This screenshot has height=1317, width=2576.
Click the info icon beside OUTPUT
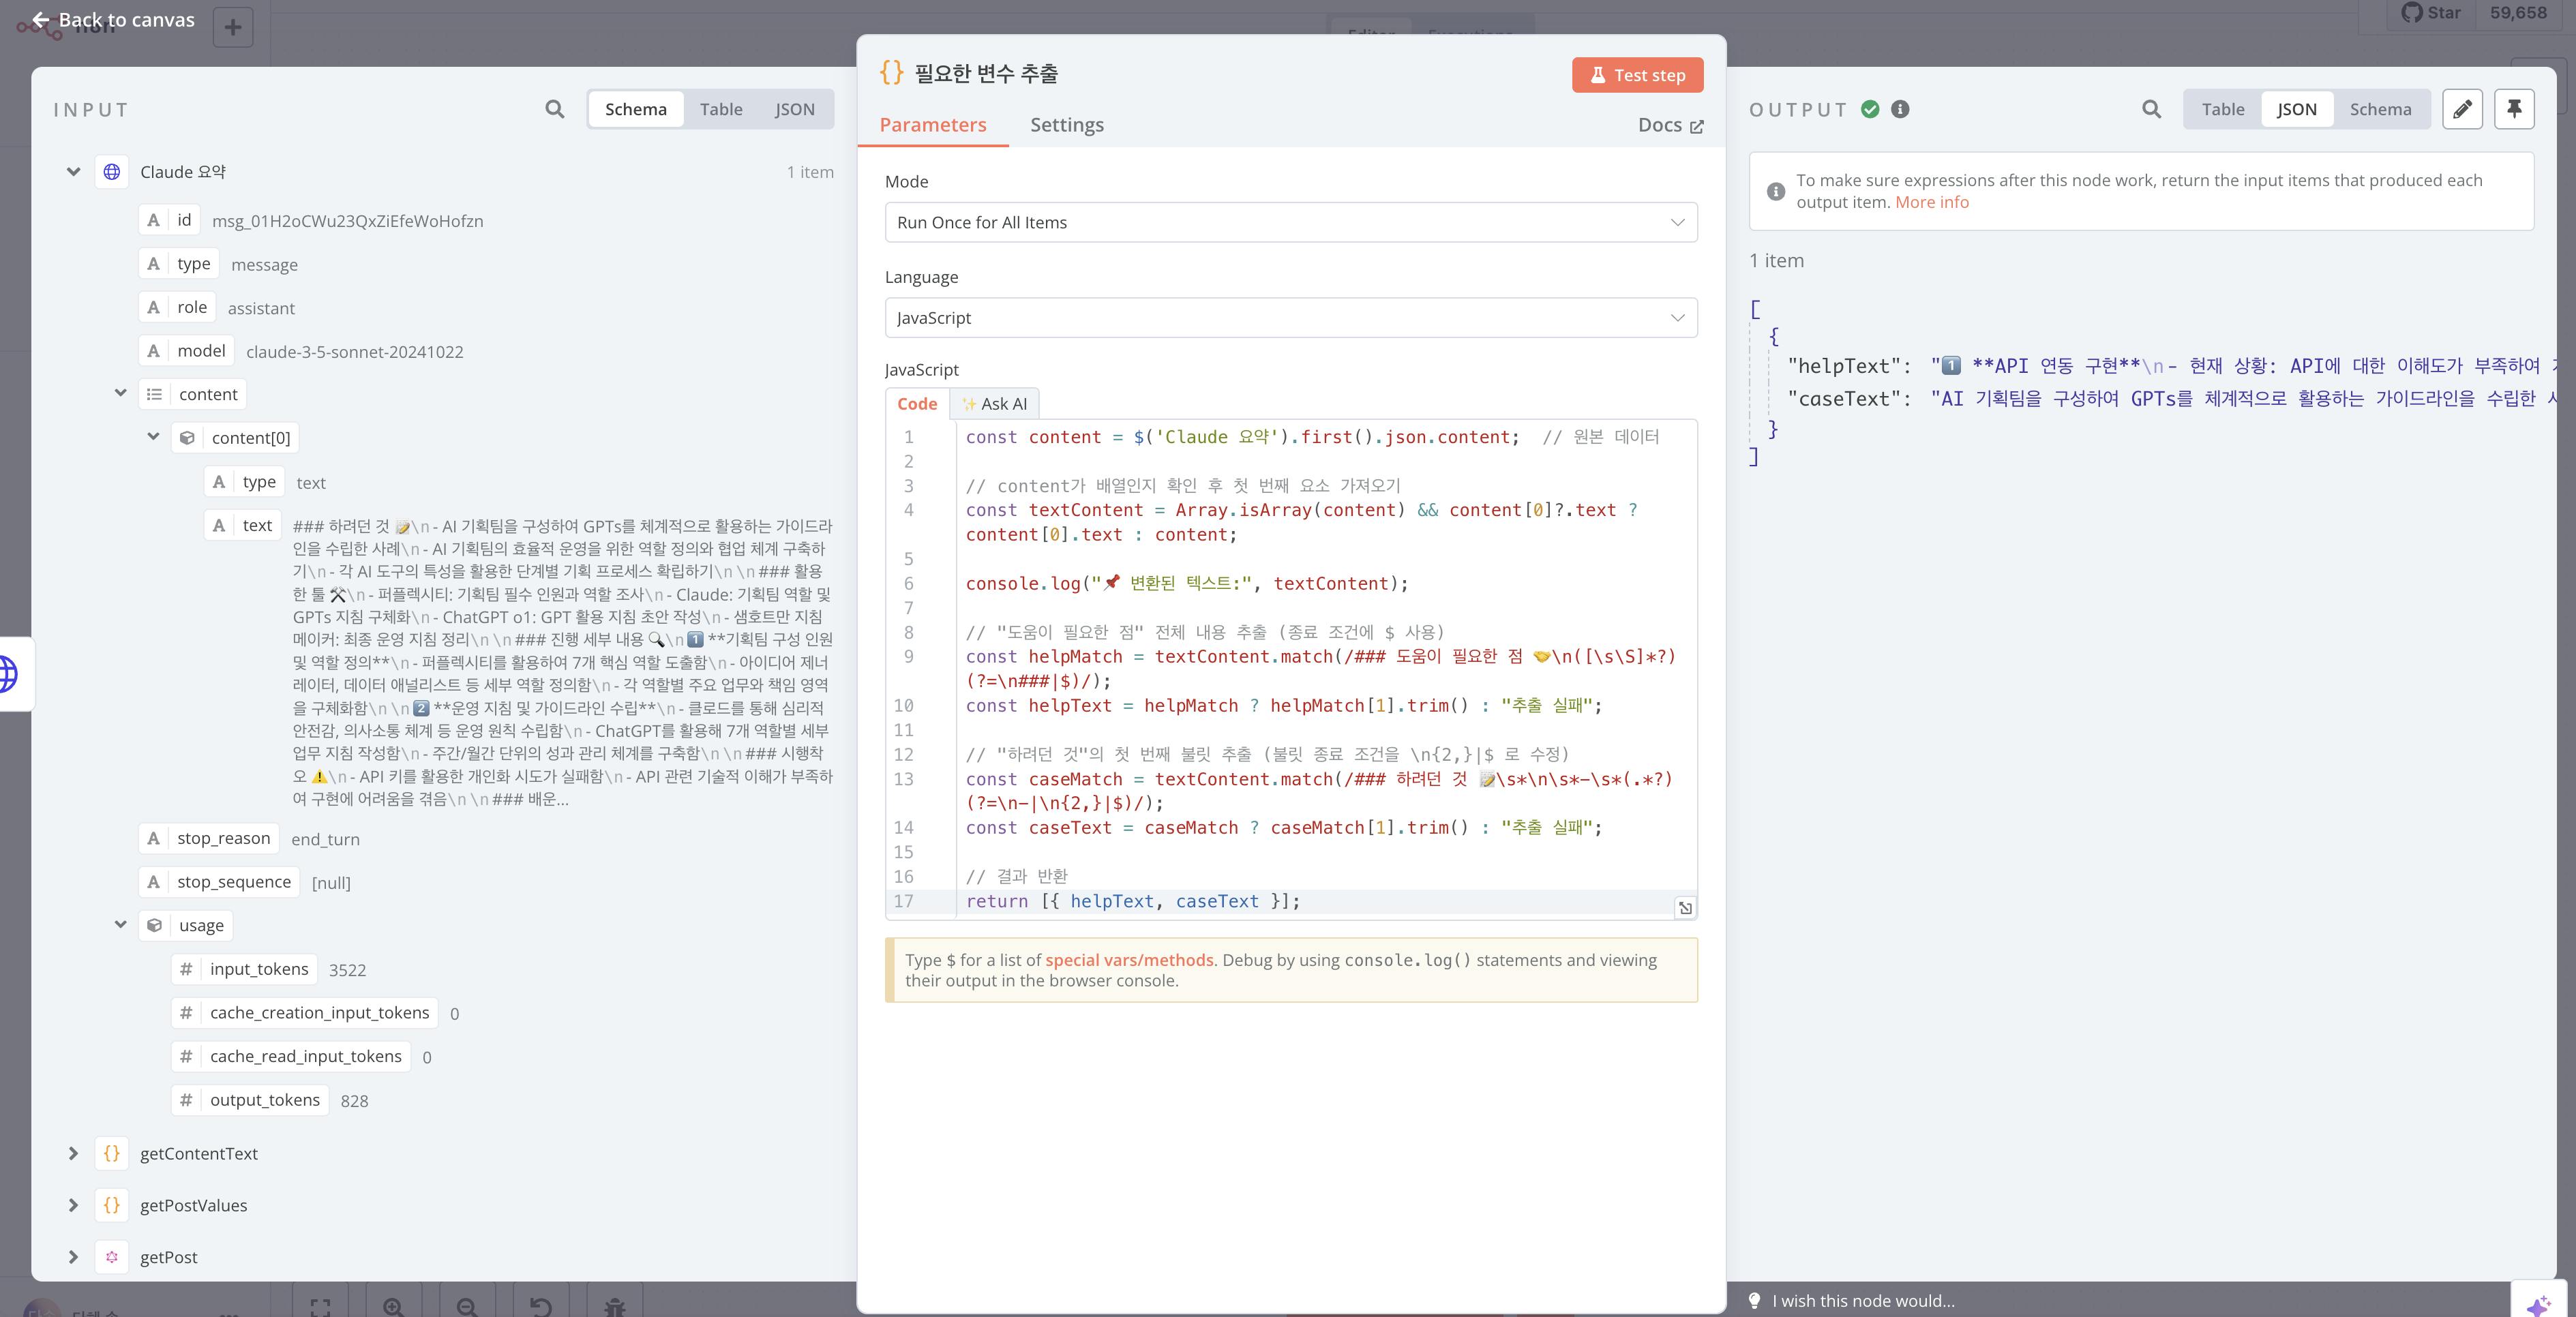tap(1900, 109)
